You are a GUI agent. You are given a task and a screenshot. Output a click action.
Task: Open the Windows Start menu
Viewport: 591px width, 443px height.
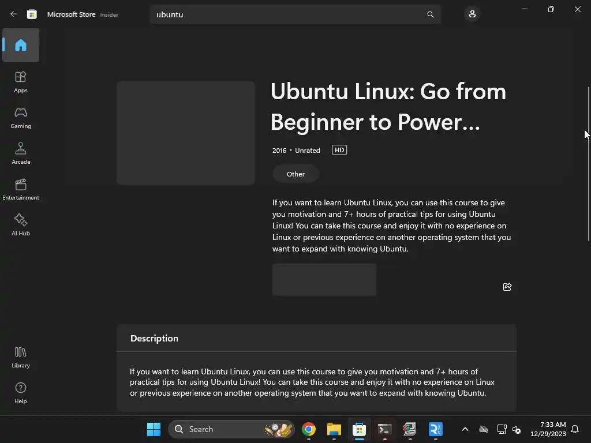pyautogui.click(x=154, y=429)
